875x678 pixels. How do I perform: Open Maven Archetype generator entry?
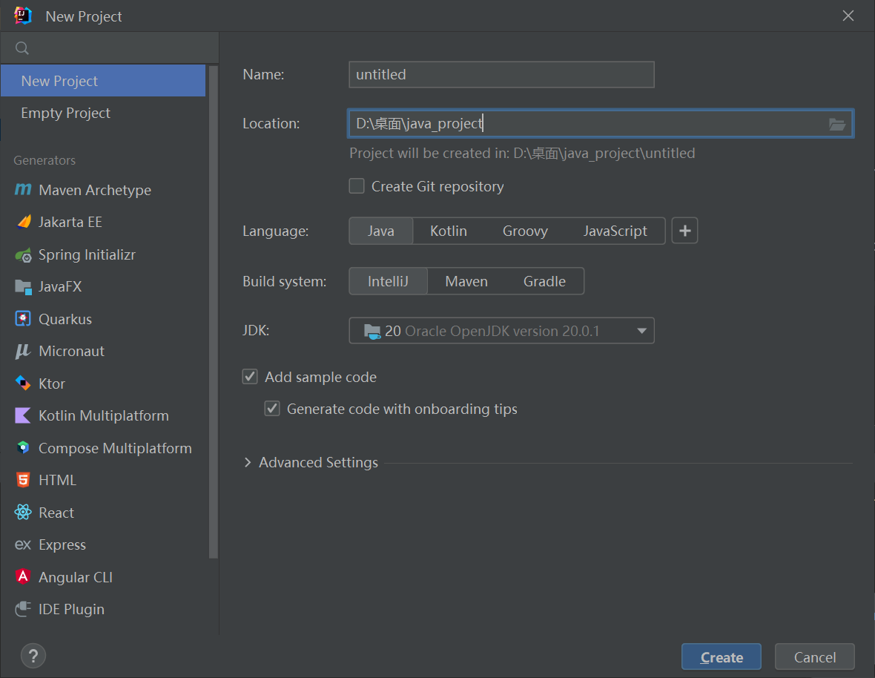103,190
